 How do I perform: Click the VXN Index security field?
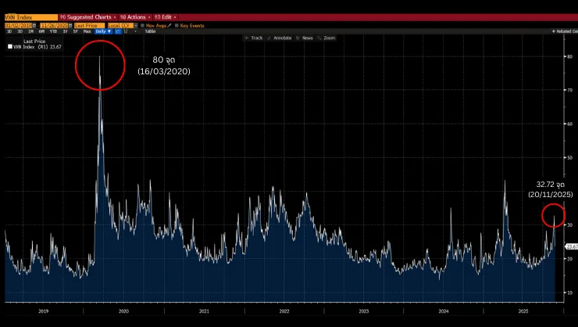click(x=31, y=17)
